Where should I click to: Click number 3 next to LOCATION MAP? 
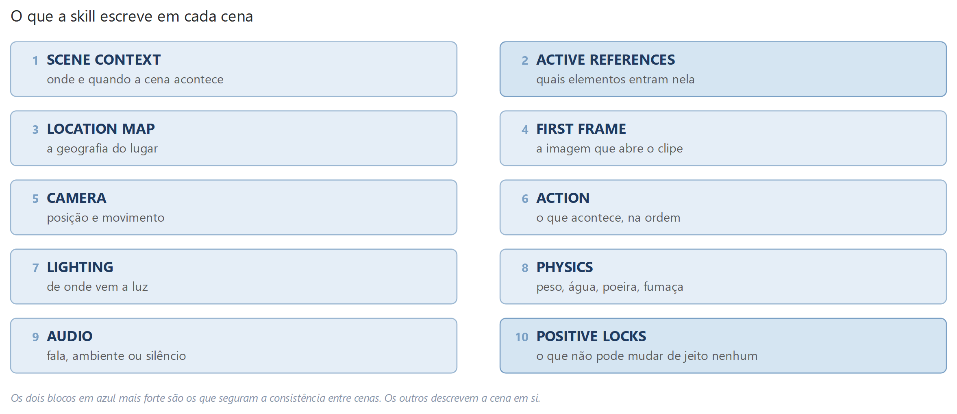coord(36,130)
